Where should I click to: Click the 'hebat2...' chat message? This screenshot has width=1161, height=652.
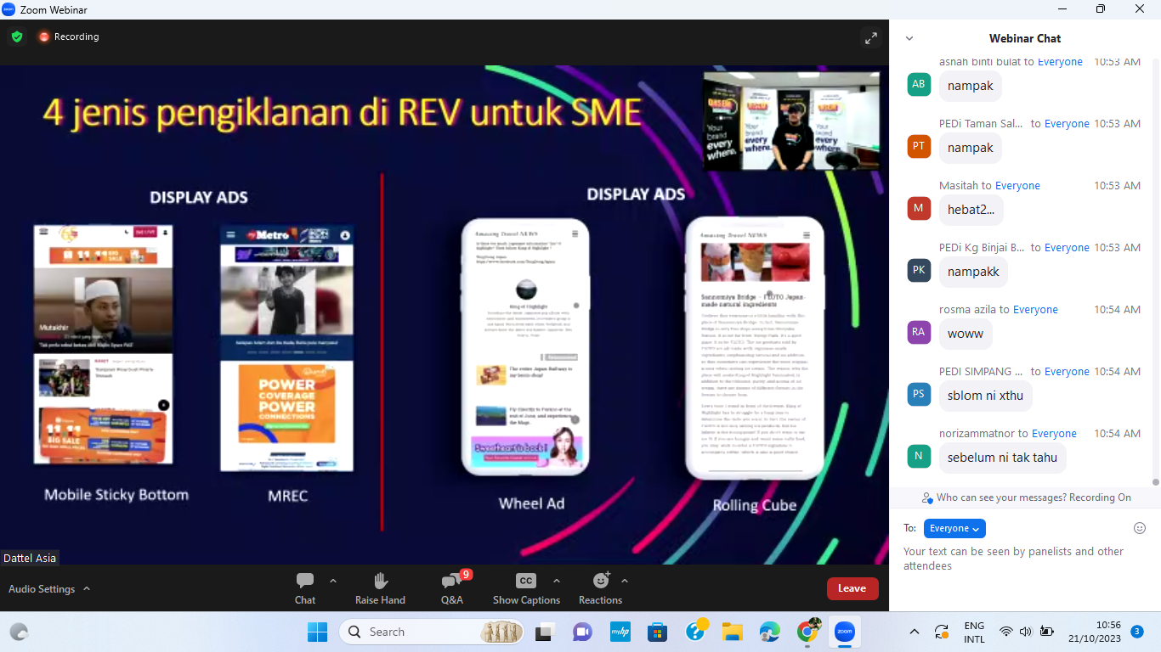971,210
